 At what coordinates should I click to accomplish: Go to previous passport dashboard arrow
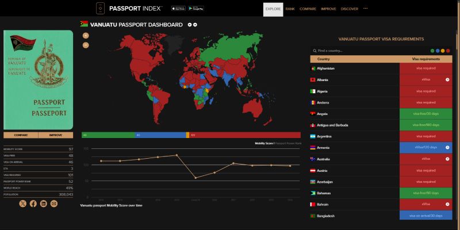(190, 25)
